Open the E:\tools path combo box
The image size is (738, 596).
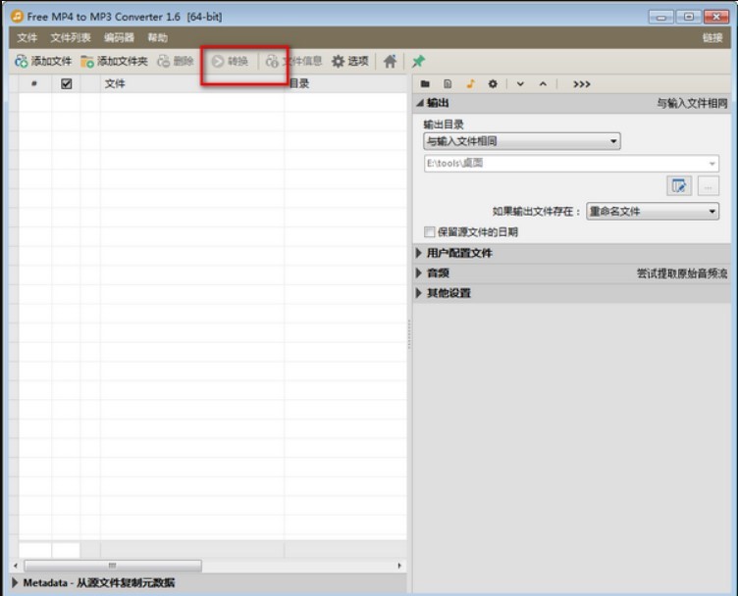point(571,164)
